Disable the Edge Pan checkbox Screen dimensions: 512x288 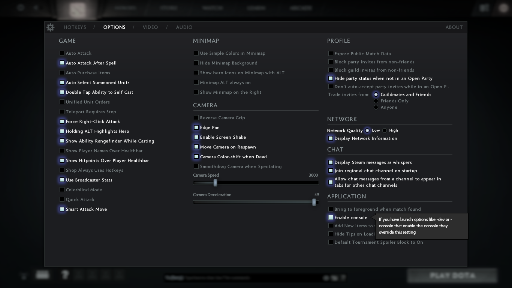[x=196, y=127]
